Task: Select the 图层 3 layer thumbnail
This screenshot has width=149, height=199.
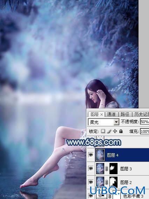Action: pos(100,169)
